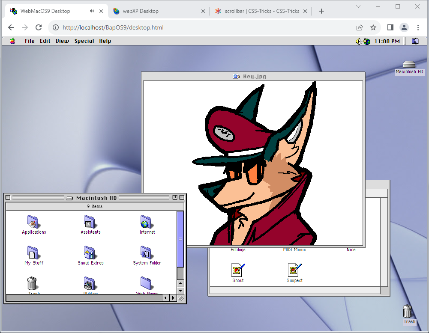Screen dimensions: 429x333
Task: Toggle the browser side panel
Action: click(x=390, y=27)
